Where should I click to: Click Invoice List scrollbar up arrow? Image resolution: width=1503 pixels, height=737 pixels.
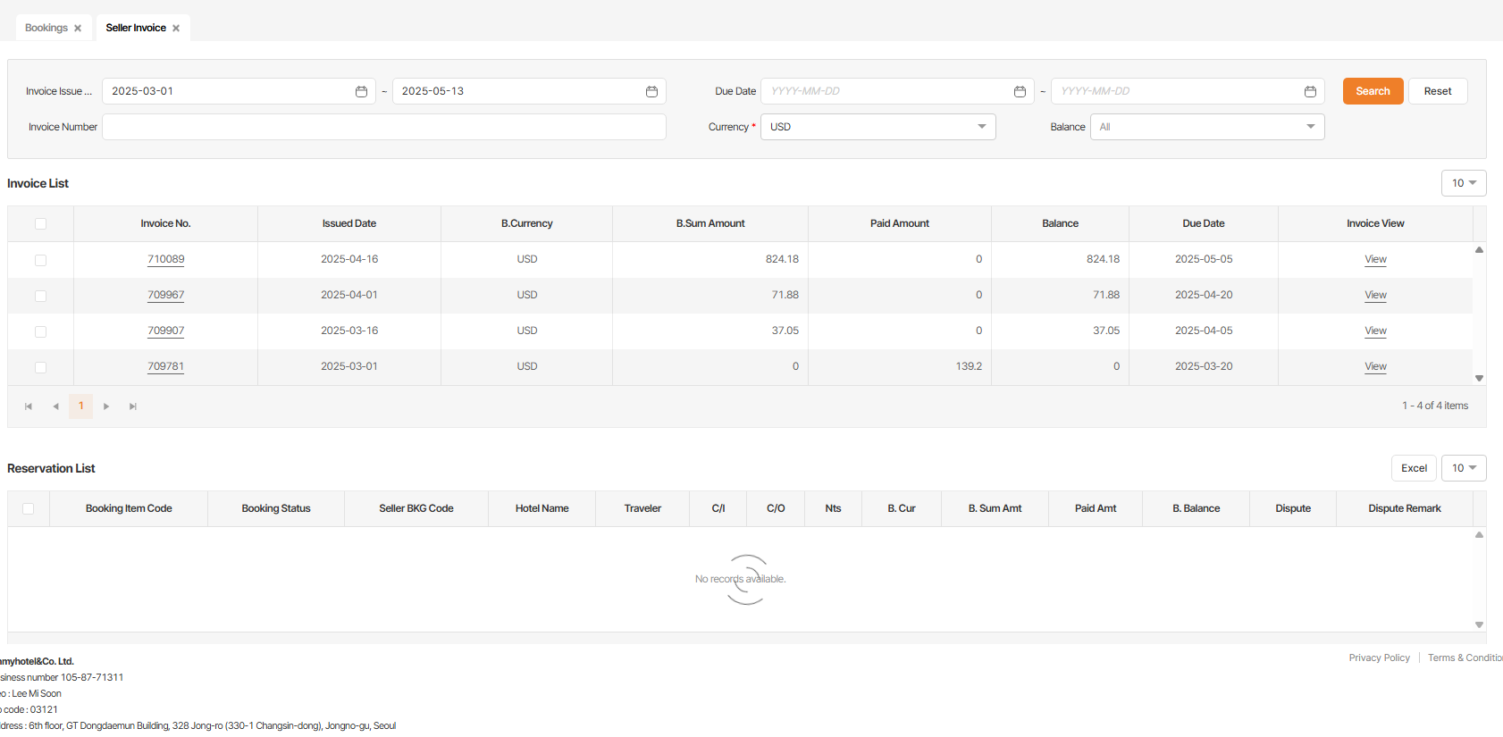1479,250
